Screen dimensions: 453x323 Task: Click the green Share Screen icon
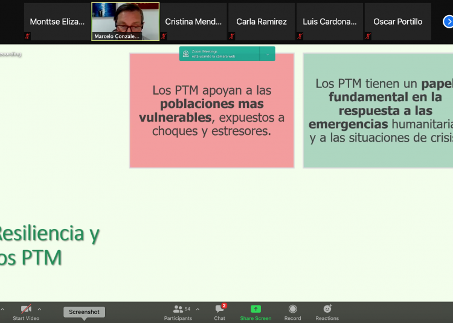(x=255, y=309)
